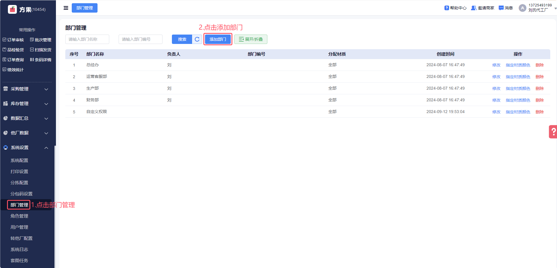557x268 pixels.
Task: Click the 展开/折叠 button
Action: point(251,39)
